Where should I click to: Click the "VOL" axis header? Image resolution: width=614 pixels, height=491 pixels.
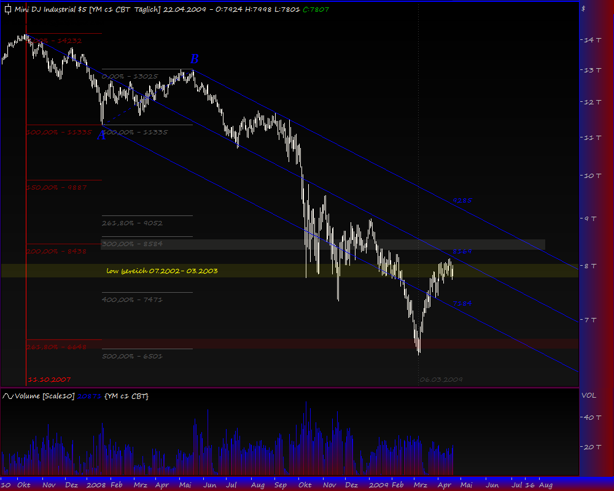coord(589,395)
